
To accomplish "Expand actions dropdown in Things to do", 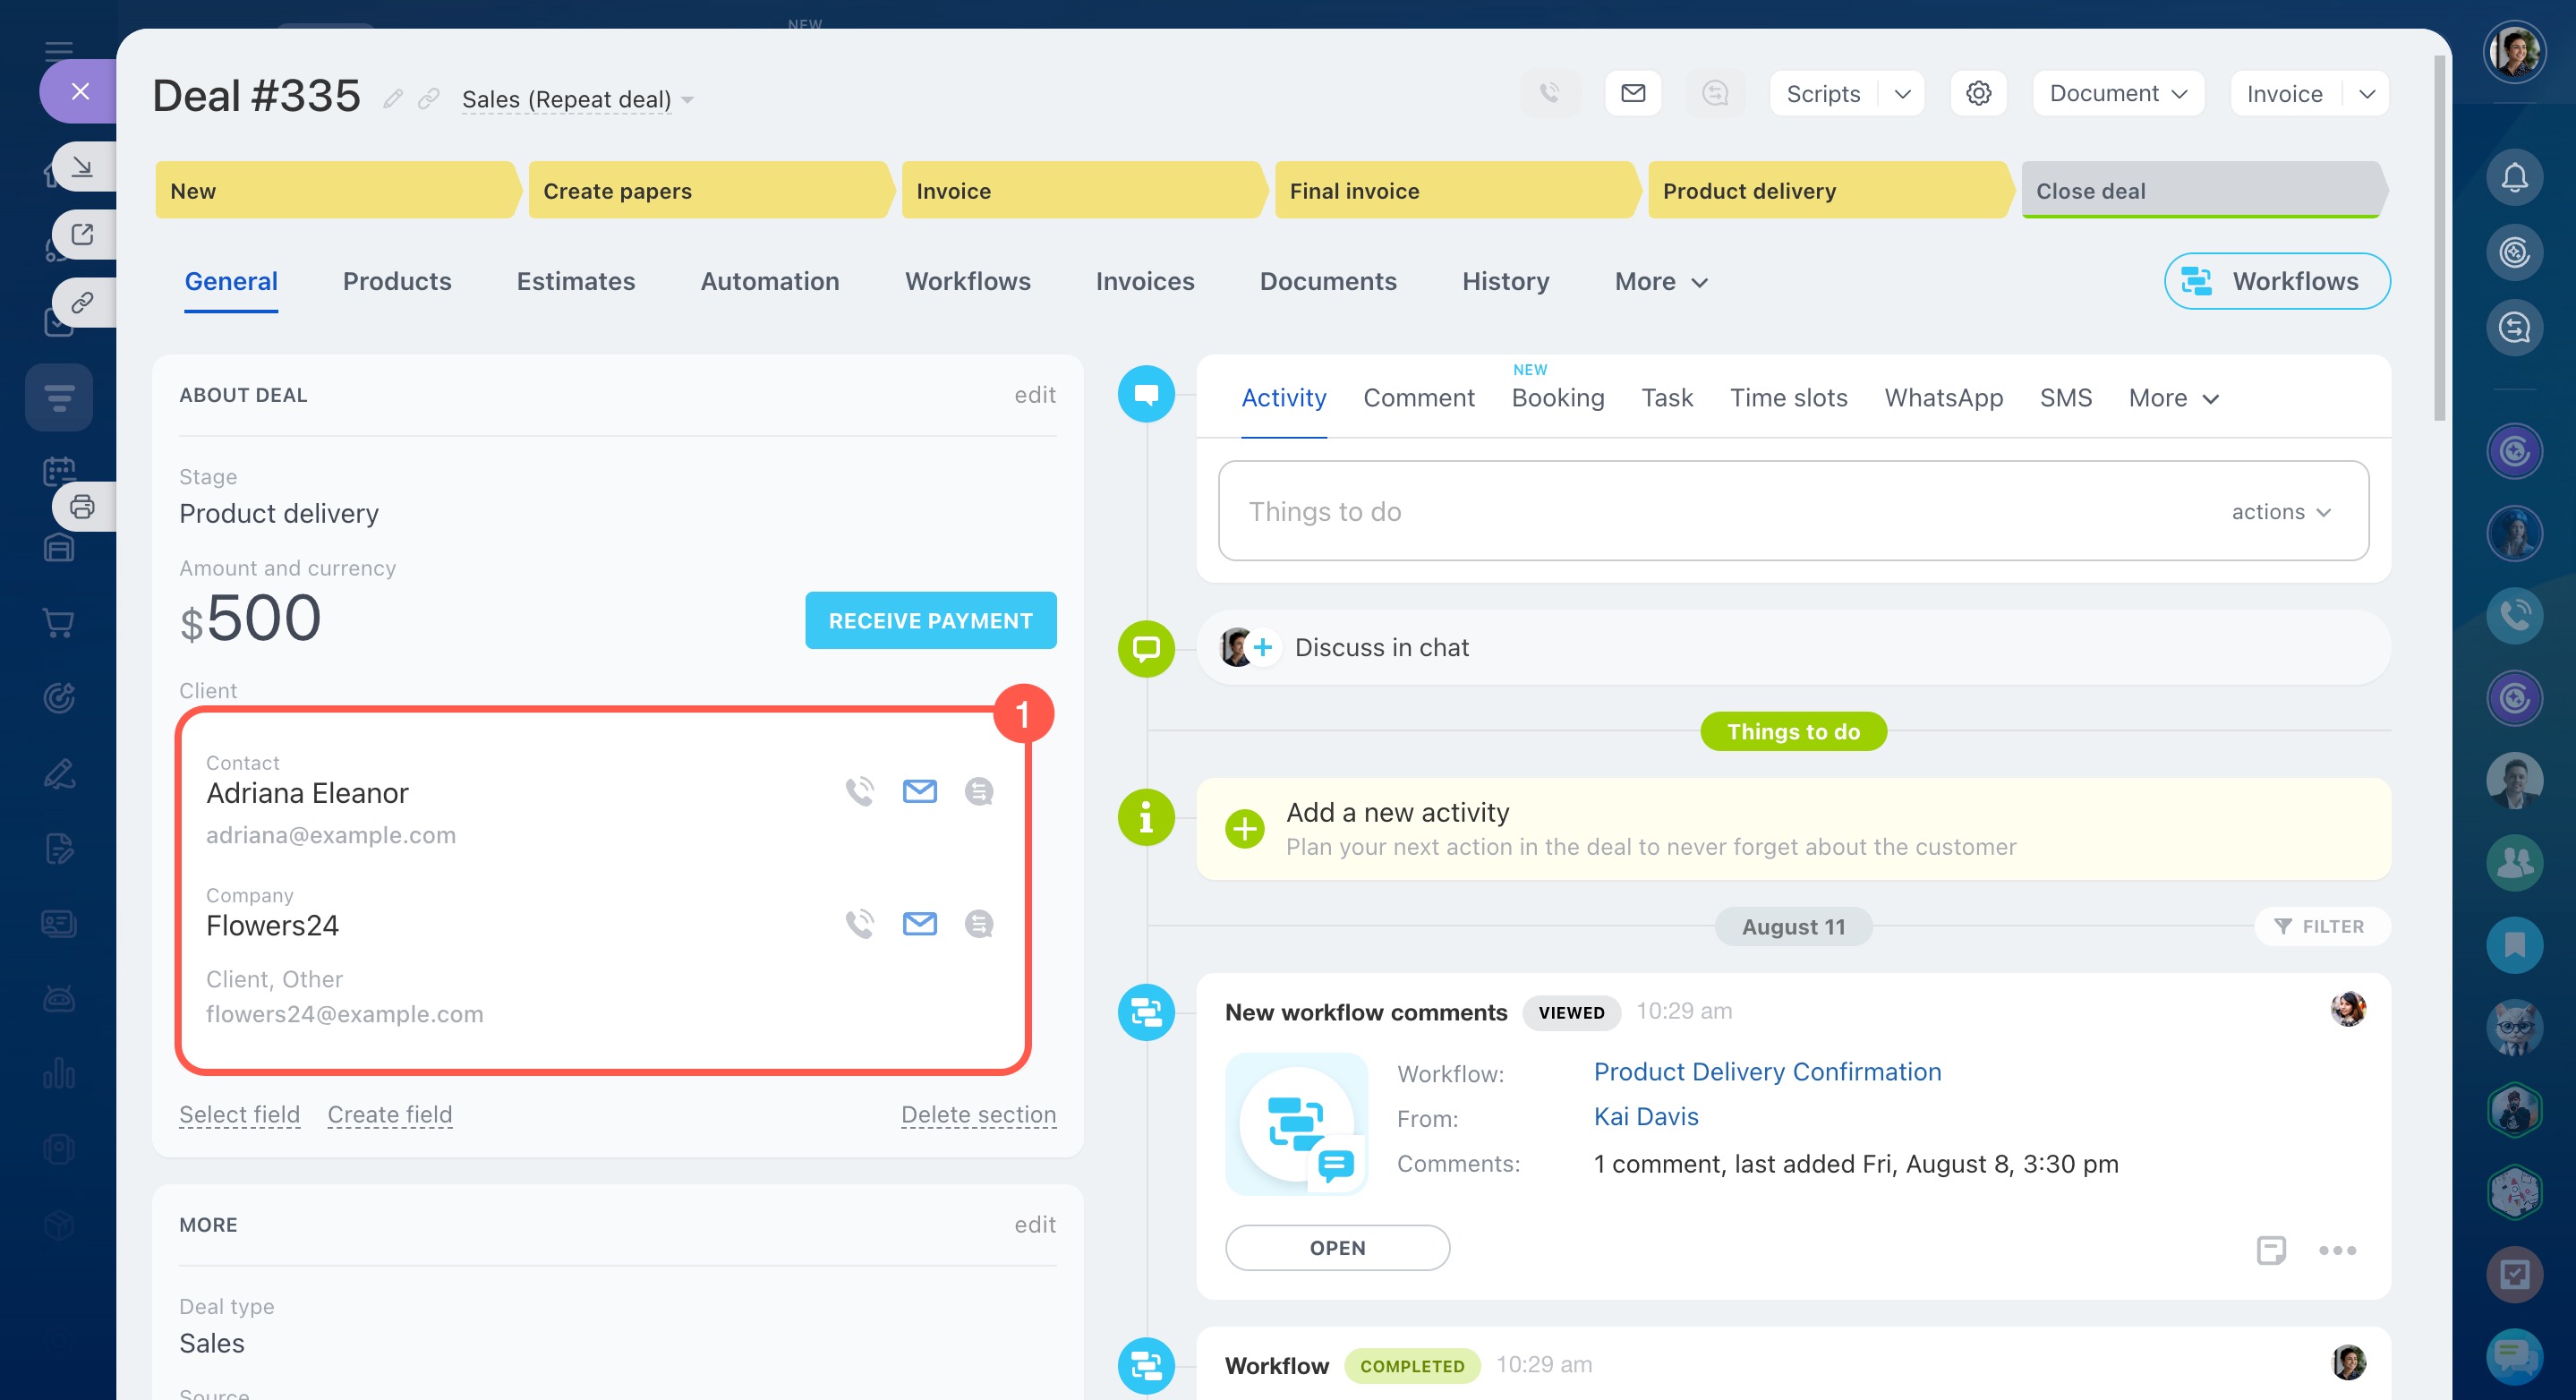I will click(2281, 512).
